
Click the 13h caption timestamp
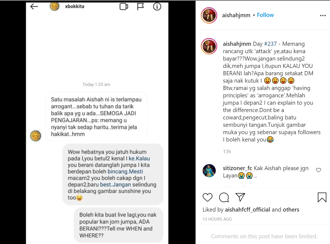tap(227, 151)
